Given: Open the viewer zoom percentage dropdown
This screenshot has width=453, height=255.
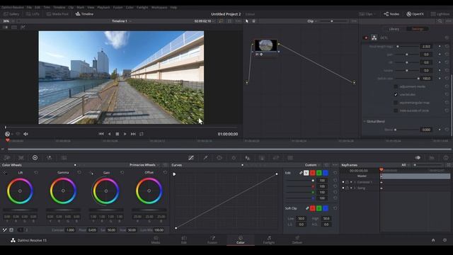Looking at the screenshot, I should 8,21.
